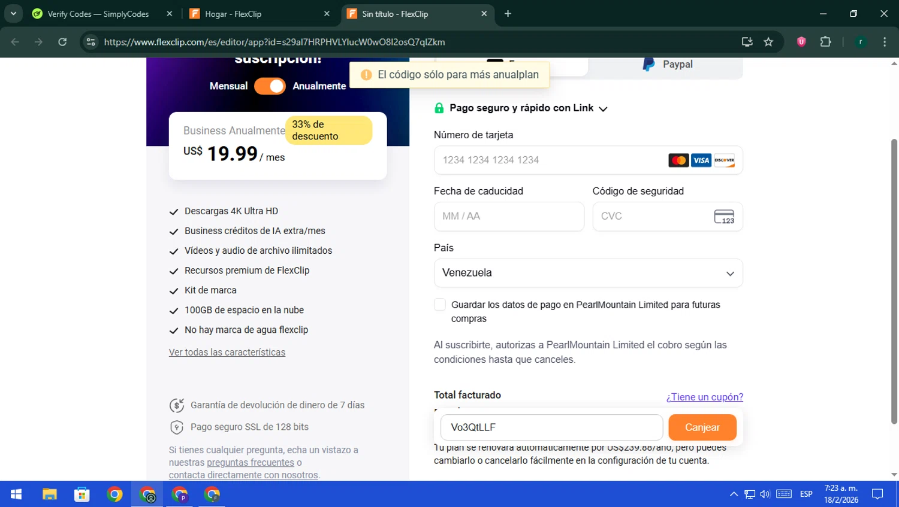Viewport: 899px width, 507px height.
Task: Click No hay marca de agua flexclip text
Action: pos(246,330)
